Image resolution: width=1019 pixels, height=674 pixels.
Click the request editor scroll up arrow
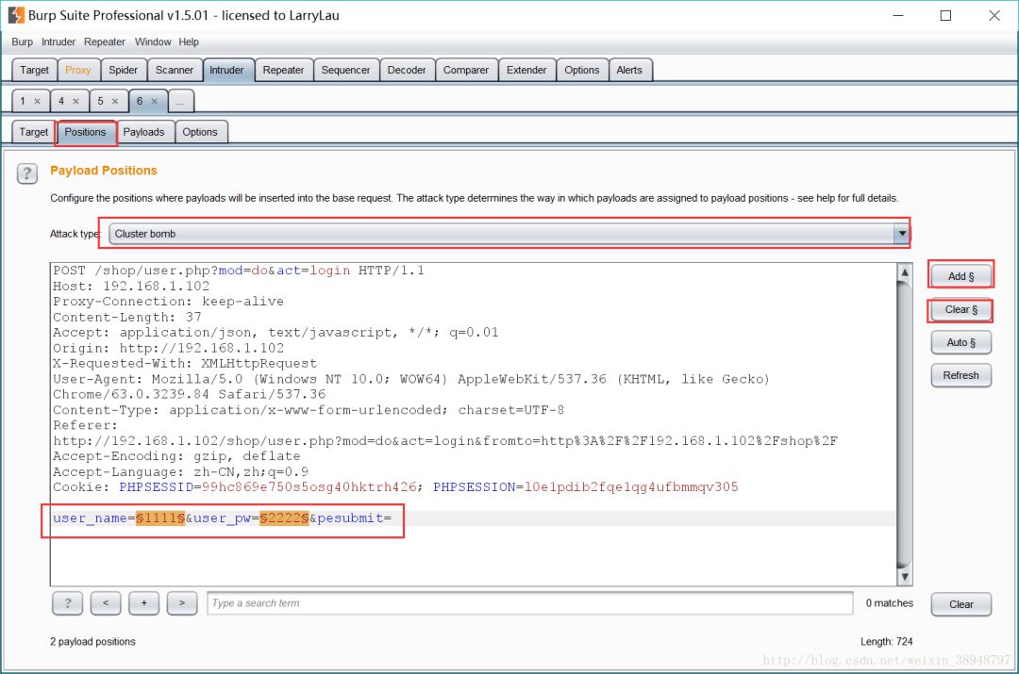click(x=904, y=272)
